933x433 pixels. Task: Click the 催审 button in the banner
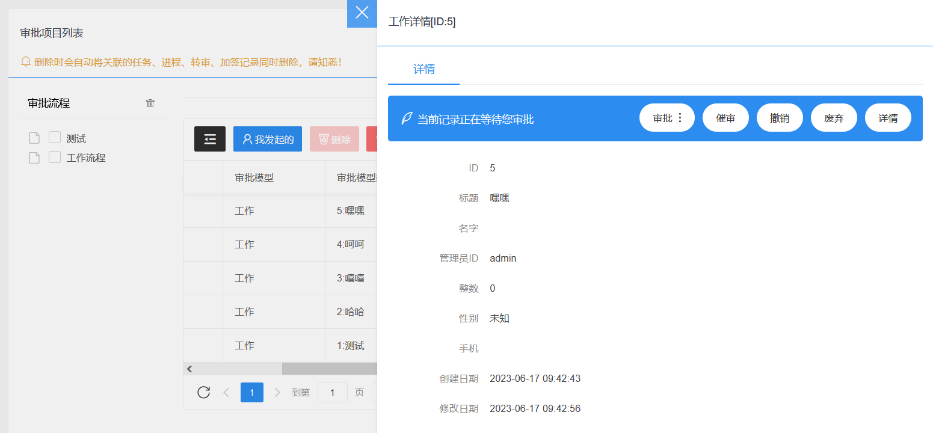click(x=725, y=117)
